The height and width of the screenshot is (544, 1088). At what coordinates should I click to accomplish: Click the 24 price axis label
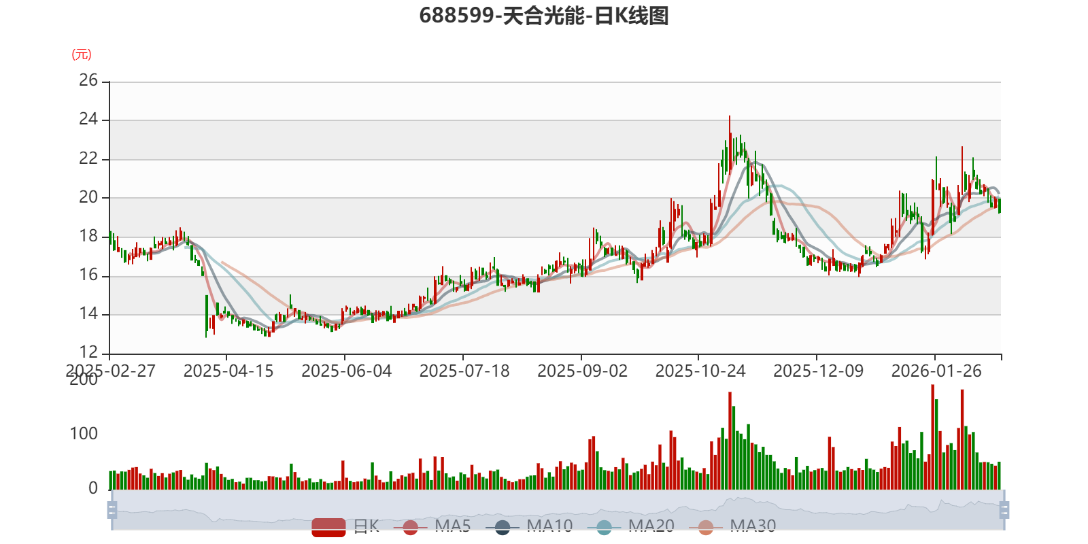(x=88, y=120)
